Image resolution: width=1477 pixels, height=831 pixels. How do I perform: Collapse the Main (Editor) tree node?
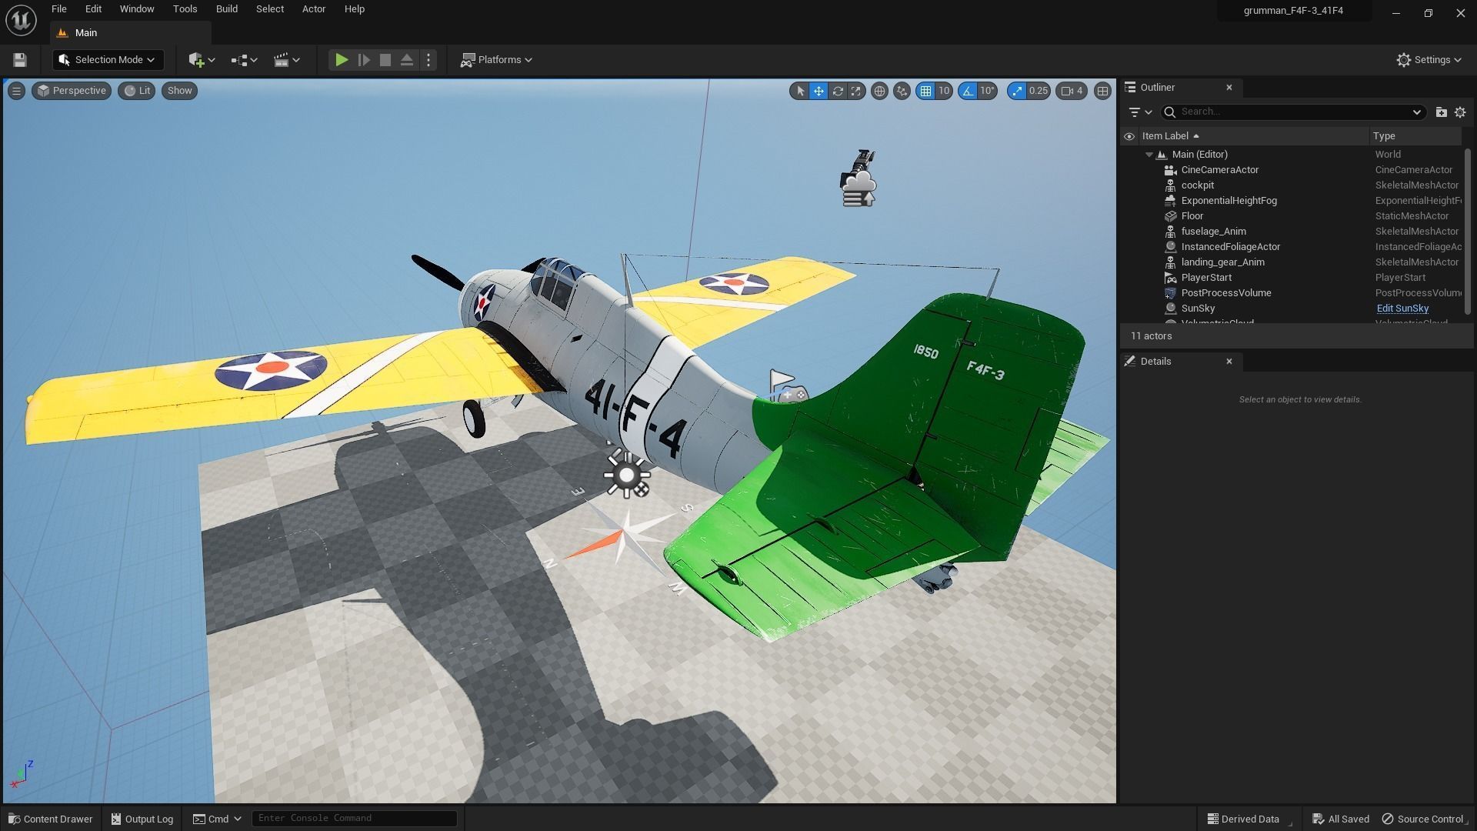[x=1149, y=155]
